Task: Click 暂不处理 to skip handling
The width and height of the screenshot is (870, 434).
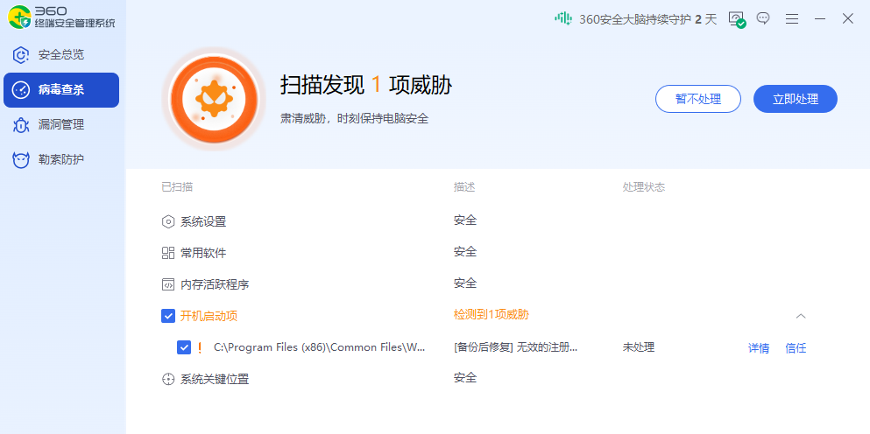Action: [697, 99]
